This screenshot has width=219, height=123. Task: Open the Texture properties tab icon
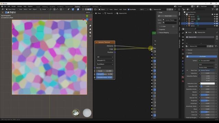click(183, 81)
